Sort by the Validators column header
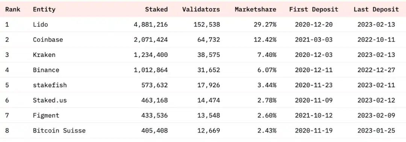The image size is (406, 142). point(201,9)
